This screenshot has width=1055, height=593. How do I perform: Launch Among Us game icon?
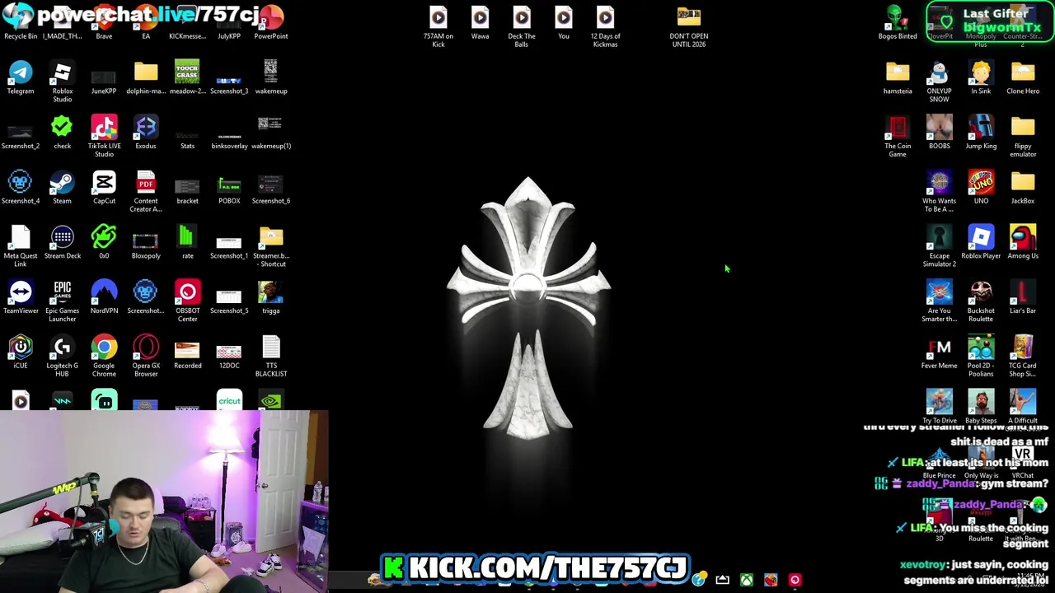1023,242
